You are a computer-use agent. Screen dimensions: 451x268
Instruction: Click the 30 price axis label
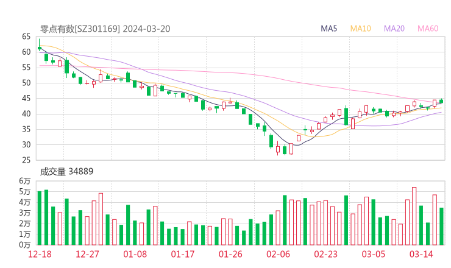tap(26, 144)
